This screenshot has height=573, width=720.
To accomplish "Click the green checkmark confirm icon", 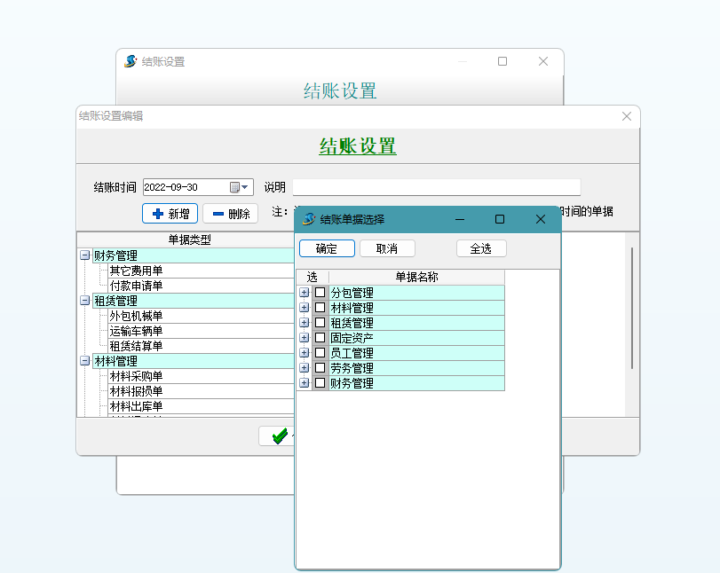I will [x=280, y=436].
